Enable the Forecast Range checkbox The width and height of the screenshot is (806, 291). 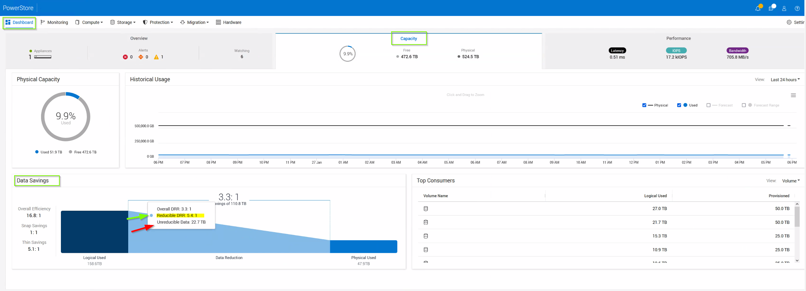(744, 105)
